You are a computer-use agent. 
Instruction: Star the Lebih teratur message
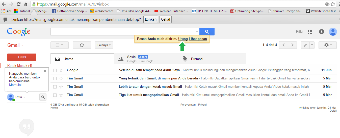pos(61,87)
